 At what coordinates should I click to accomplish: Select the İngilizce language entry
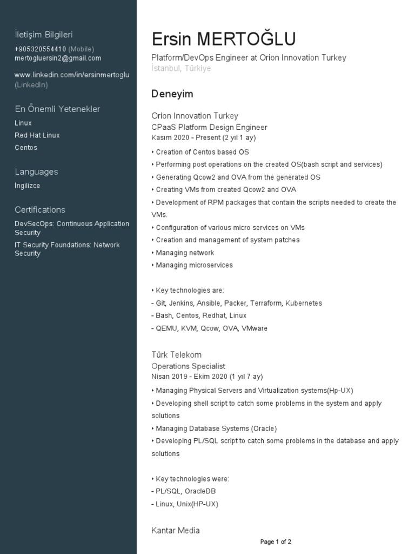click(28, 186)
